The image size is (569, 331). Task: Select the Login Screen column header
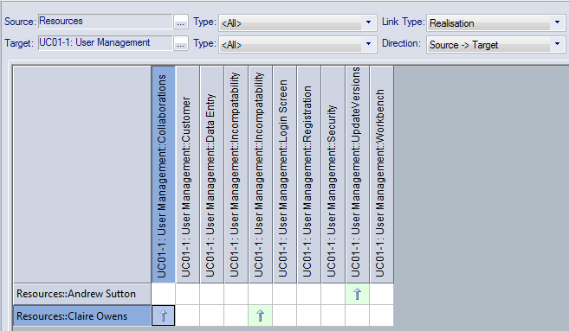[285, 175]
